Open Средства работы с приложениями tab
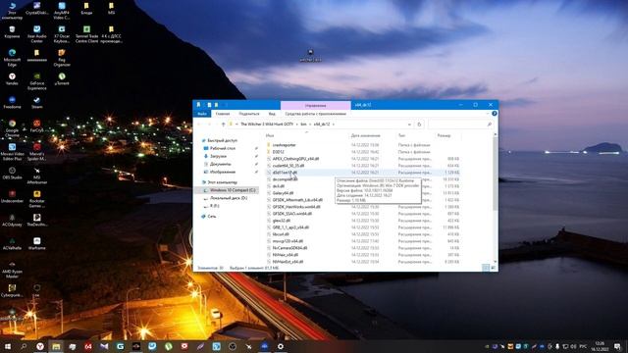 (x=315, y=114)
